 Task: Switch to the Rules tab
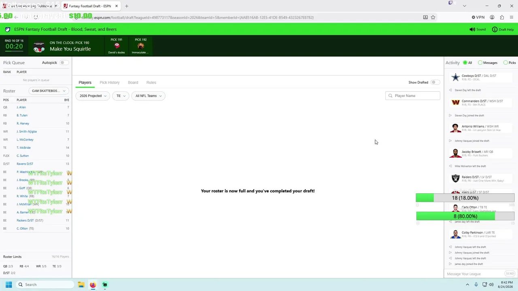tap(151, 82)
